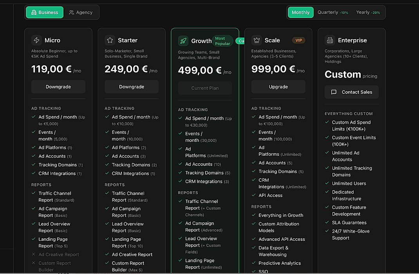Image resolution: width=419 pixels, height=274 pixels.
Task: Click 'CRM Integrations (3)' in Growth plan
Action: [x=207, y=182]
